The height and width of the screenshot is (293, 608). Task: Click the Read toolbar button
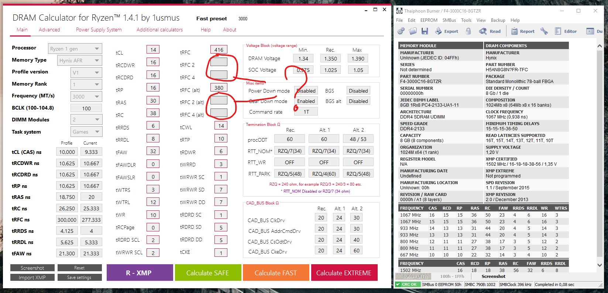pyautogui.click(x=490, y=31)
